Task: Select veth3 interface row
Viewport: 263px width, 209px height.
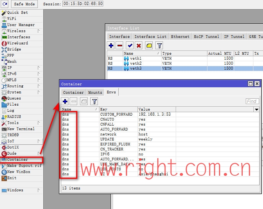Action: click(x=185, y=69)
